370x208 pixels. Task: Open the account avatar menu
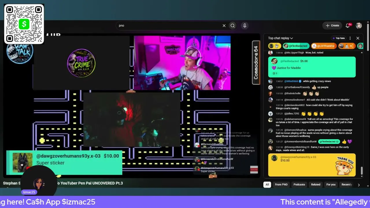point(359,25)
